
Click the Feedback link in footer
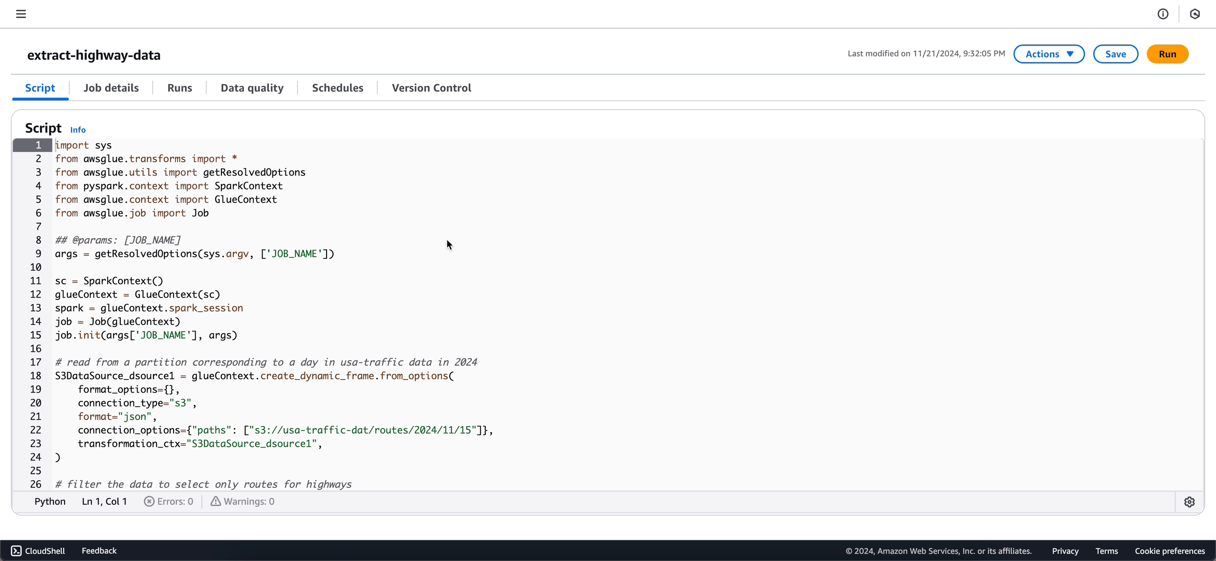pos(98,551)
